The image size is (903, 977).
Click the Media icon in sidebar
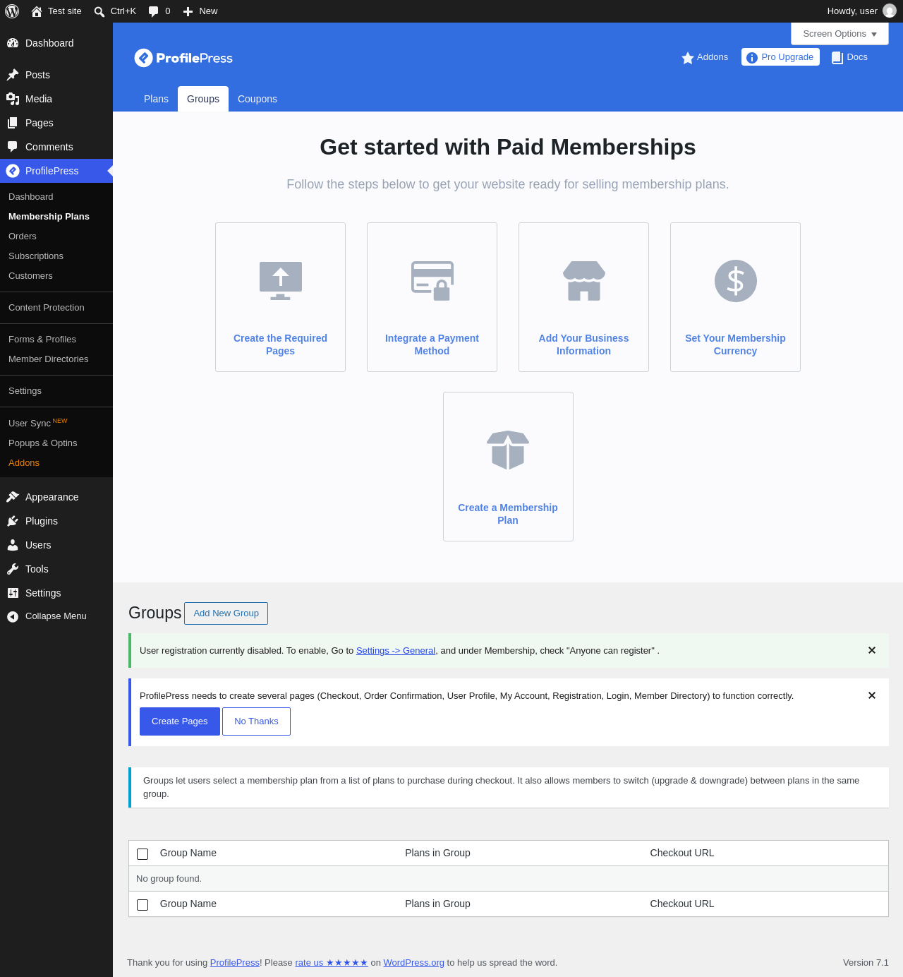click(x=13, y=99)
